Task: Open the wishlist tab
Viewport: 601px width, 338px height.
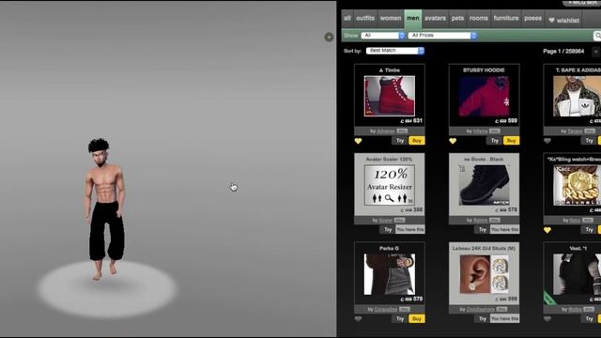Action: (563, 20)
